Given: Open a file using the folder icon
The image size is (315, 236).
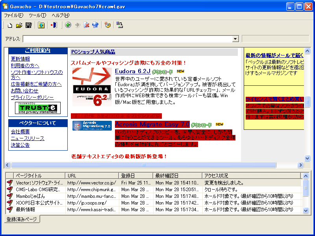Looking at the screenshot, I should tap(19, 25).
